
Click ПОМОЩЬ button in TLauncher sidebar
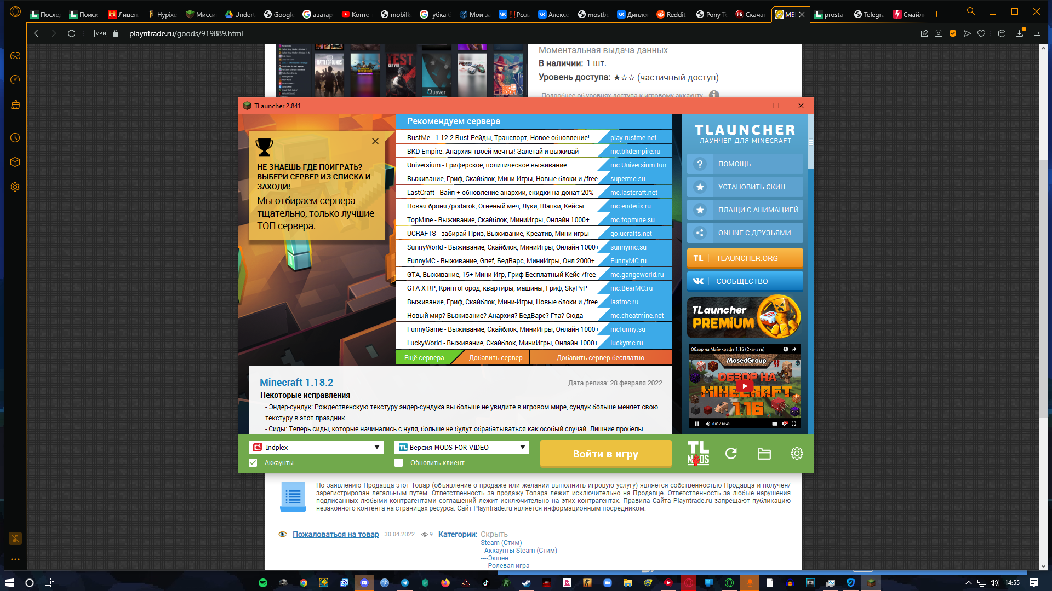(745, 164)
